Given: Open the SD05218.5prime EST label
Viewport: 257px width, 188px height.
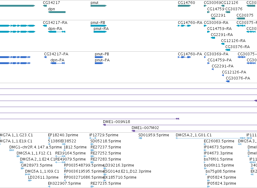Looking at the screenshot, I should point(106,141).
